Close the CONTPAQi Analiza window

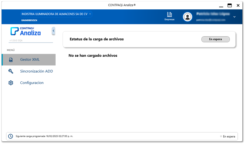click(x=238, y=6)
